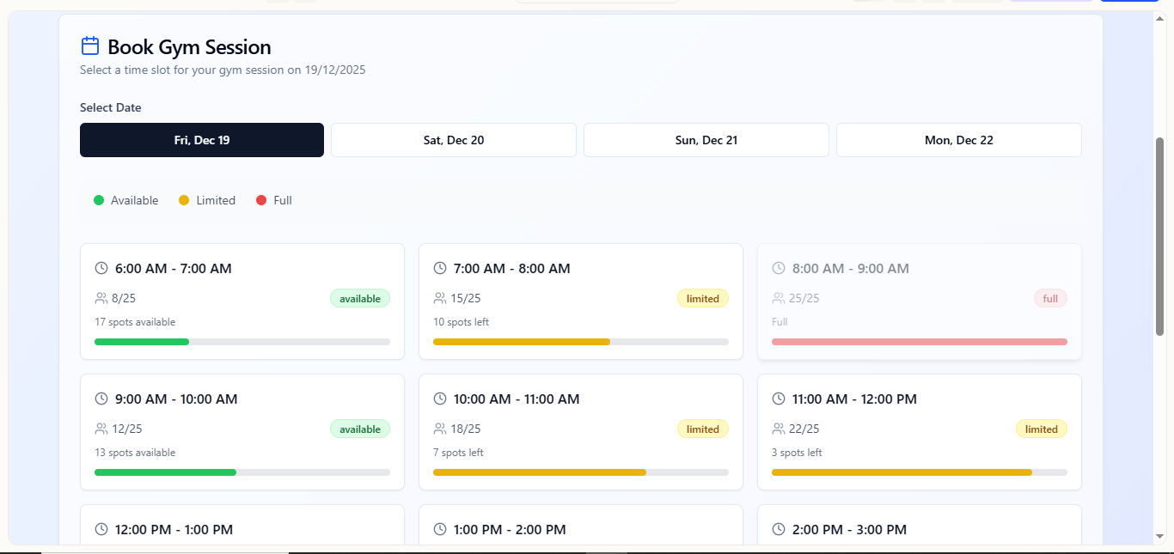Click the calendar icon beside Book Gym Session
This screenshot has height=554, width=1174.
pyautogui.click(x=90, y=46)
